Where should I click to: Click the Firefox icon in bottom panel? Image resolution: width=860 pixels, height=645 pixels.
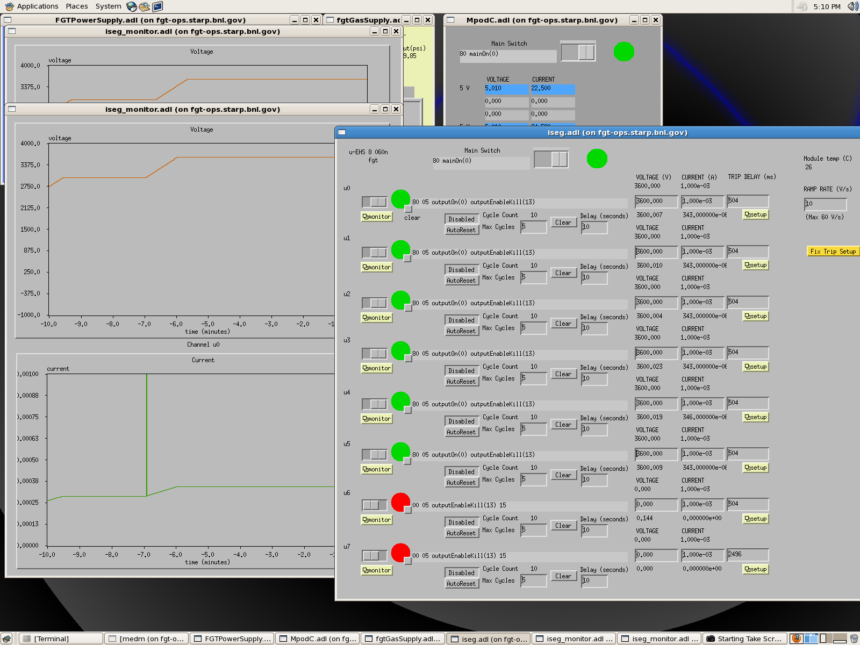point(797,639)
